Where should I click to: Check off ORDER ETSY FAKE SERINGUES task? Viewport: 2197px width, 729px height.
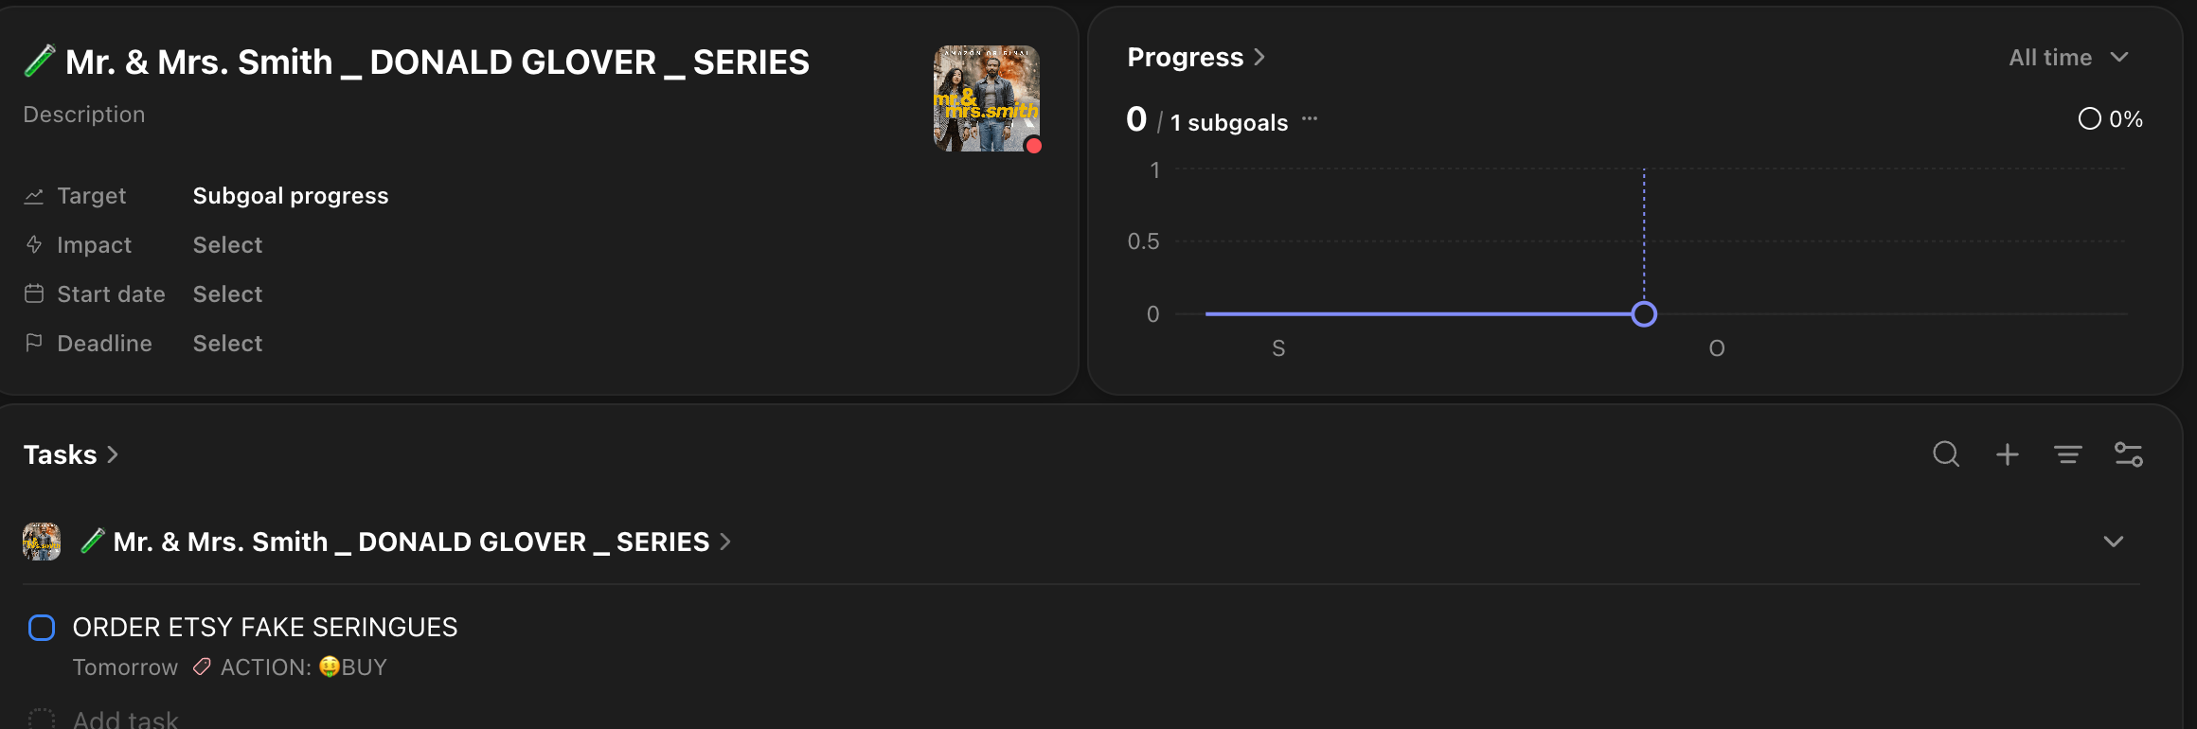(x=42, y=628)
